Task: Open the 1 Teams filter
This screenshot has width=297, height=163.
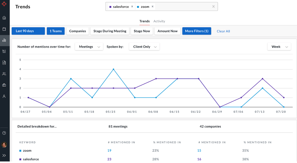Action: pyautogui.click(x=56, y=31)
